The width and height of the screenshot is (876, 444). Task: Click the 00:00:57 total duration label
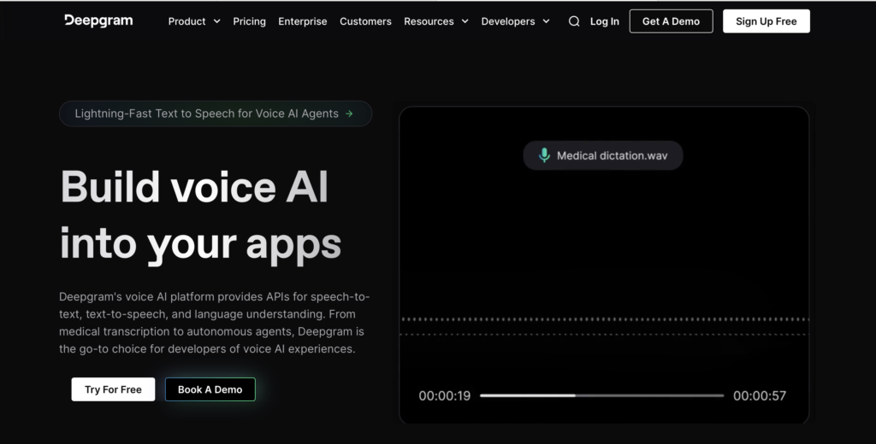click(760, 396)
